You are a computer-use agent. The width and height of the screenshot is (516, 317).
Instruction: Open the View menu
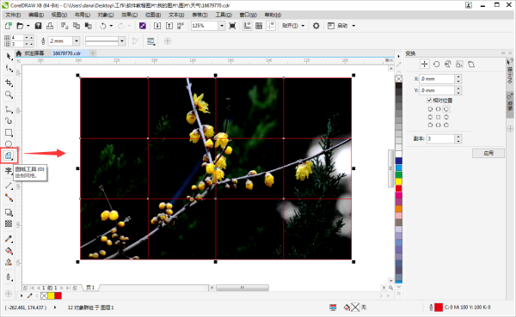click(59, 15)
